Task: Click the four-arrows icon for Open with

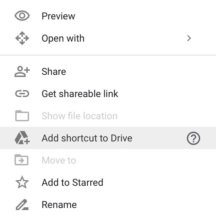Action: [22, 38]
